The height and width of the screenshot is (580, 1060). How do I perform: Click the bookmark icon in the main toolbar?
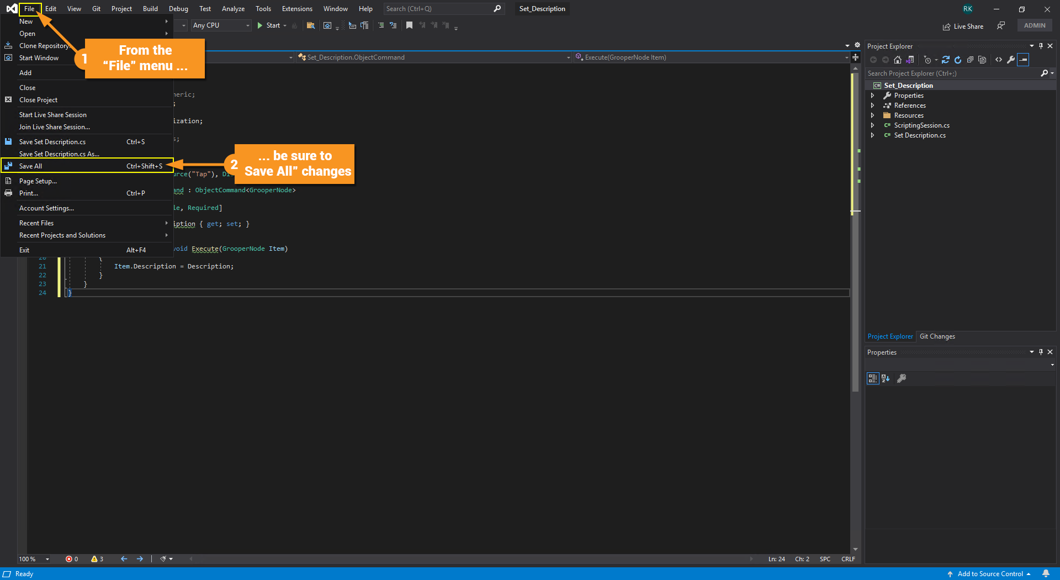[409, 25]
